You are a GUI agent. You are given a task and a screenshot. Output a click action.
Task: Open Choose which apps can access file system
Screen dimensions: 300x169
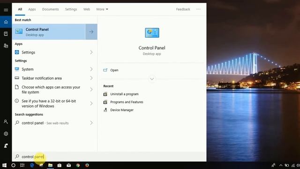pyautogui.click(x=54, y=90)
